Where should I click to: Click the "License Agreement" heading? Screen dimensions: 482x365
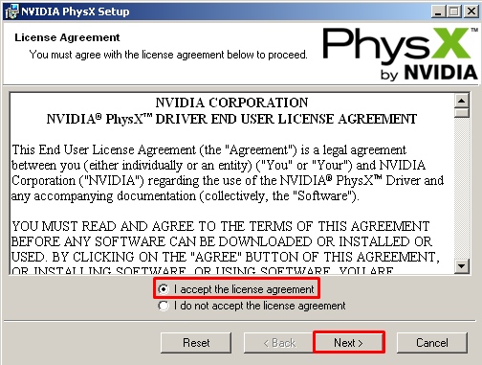click(67, 37)
